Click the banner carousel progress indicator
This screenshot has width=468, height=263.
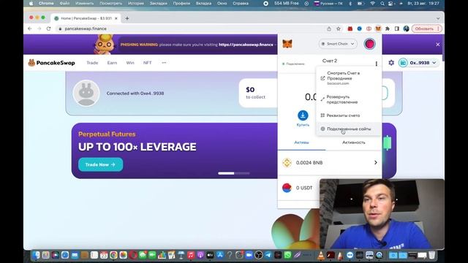[234, 173]
